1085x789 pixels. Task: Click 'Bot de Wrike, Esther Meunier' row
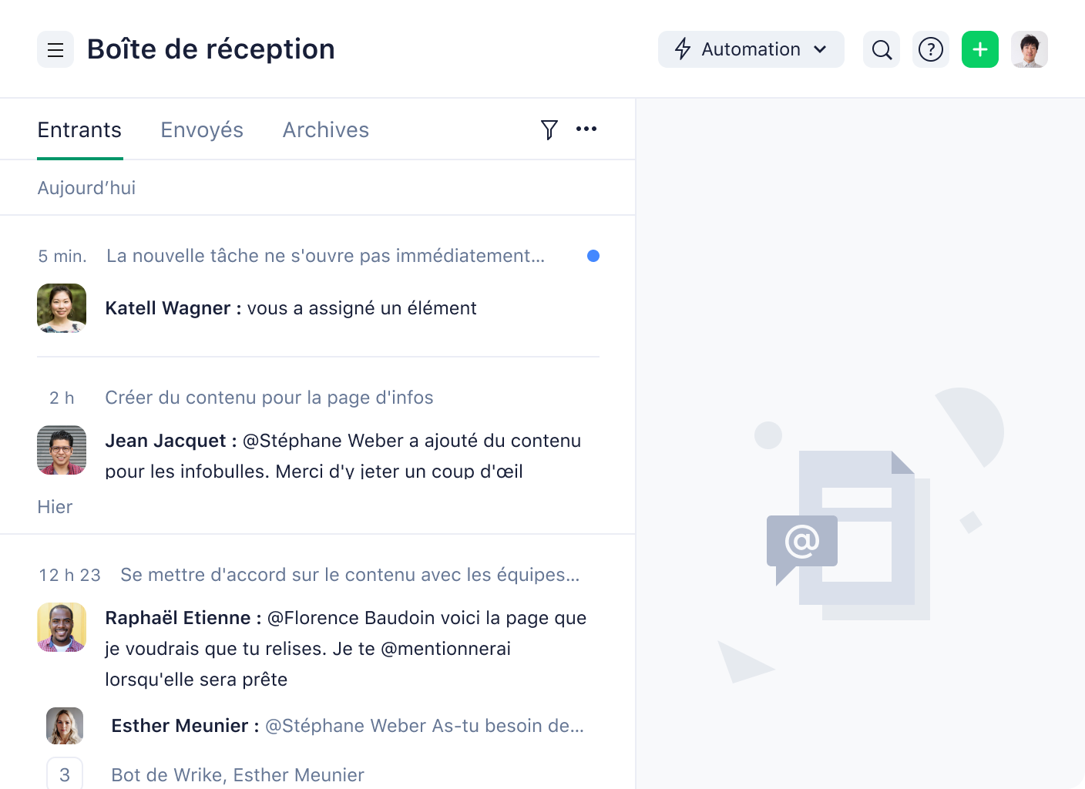pyautogui.click(x=237, y=775)
